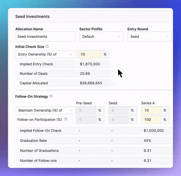Click the Series A Maintain Ownership field
This screenshot has height=176, width=181.
click(x=151, y=110)
